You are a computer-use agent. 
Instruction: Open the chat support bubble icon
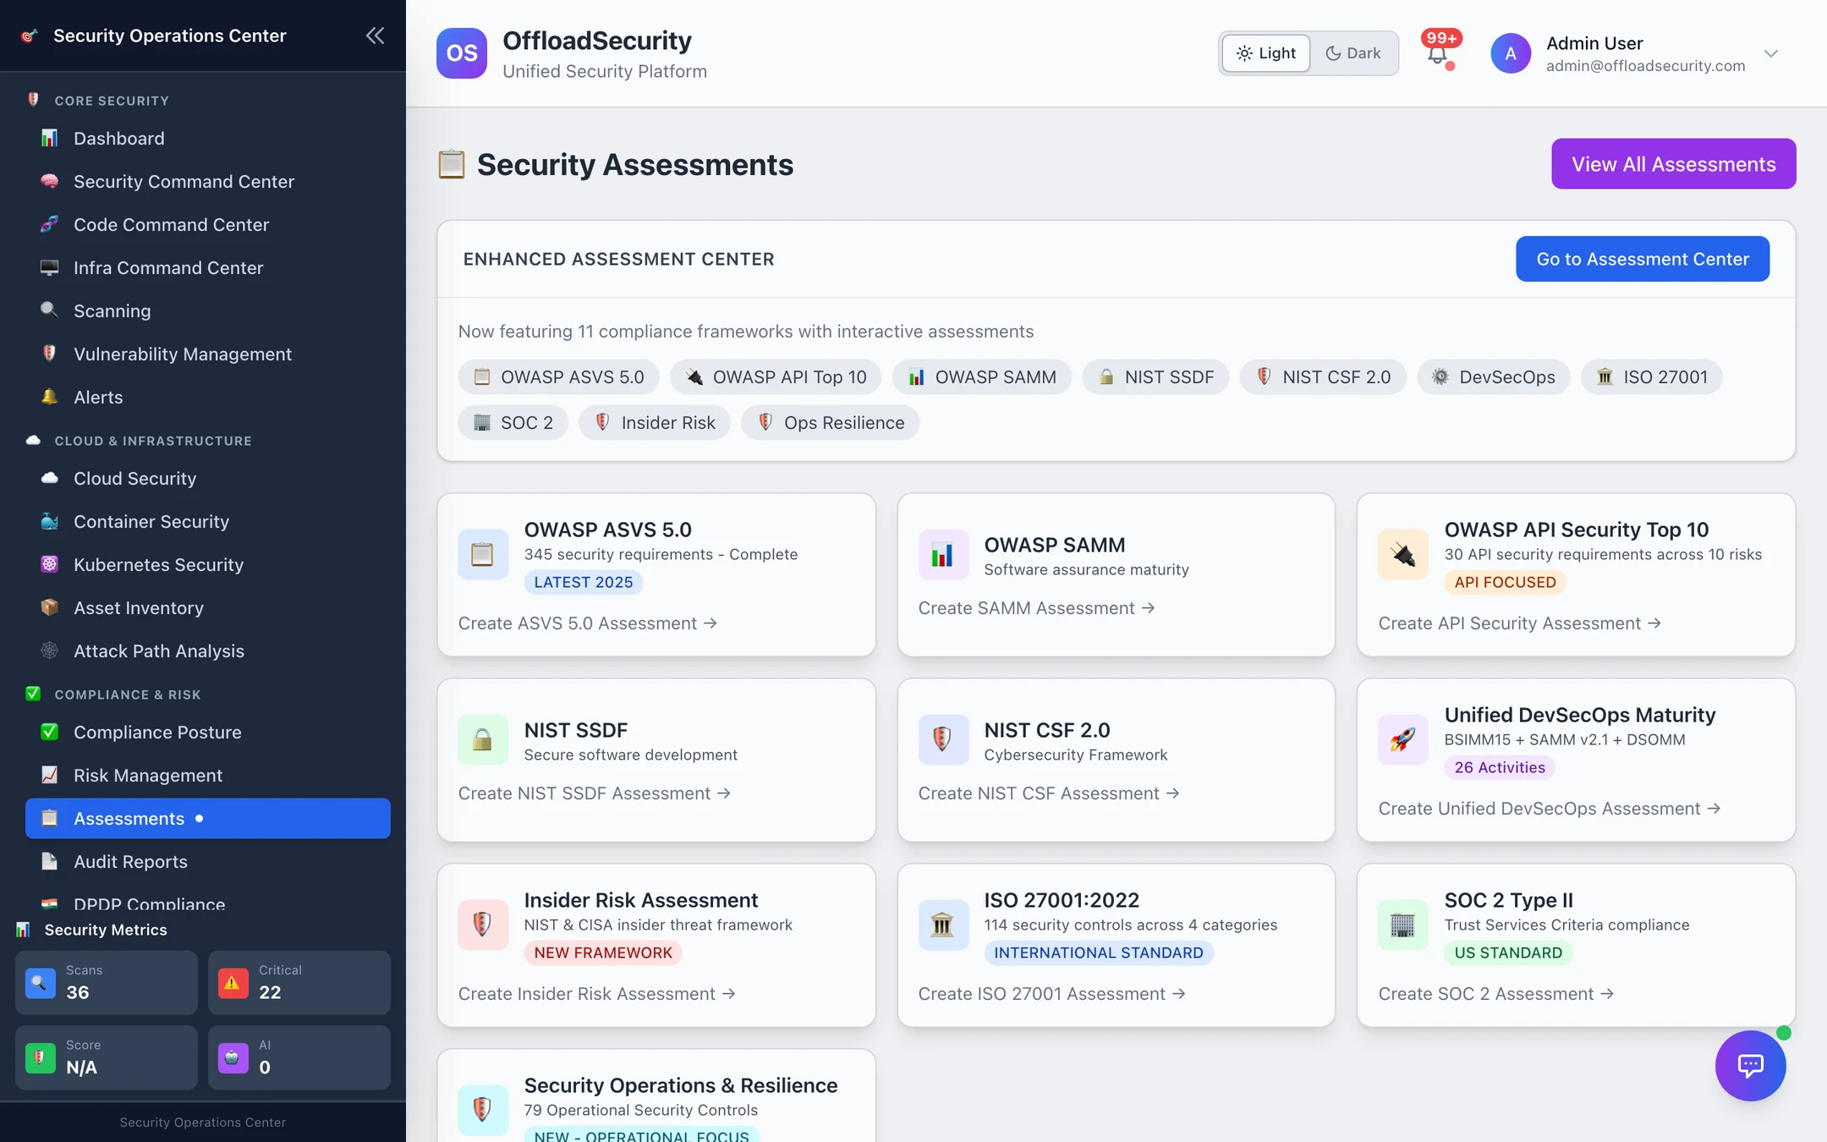click(x=1750, y=1065)
